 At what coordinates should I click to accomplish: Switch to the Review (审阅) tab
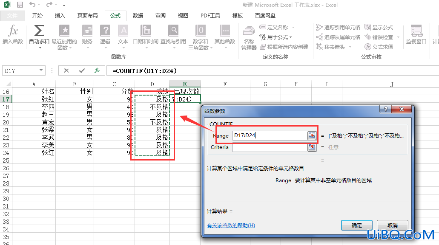click(161, 16)
